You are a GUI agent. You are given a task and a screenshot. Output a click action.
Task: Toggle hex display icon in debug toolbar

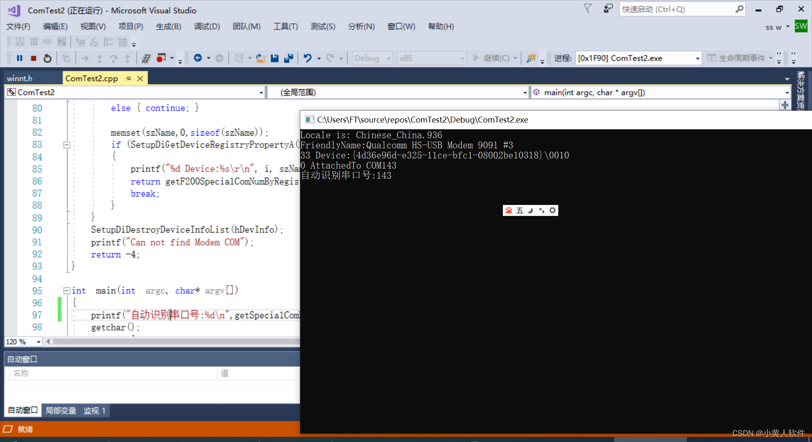pyautogui.click(x=146, y=58)
